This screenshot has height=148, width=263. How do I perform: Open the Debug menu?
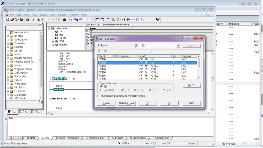click(43, 15)
